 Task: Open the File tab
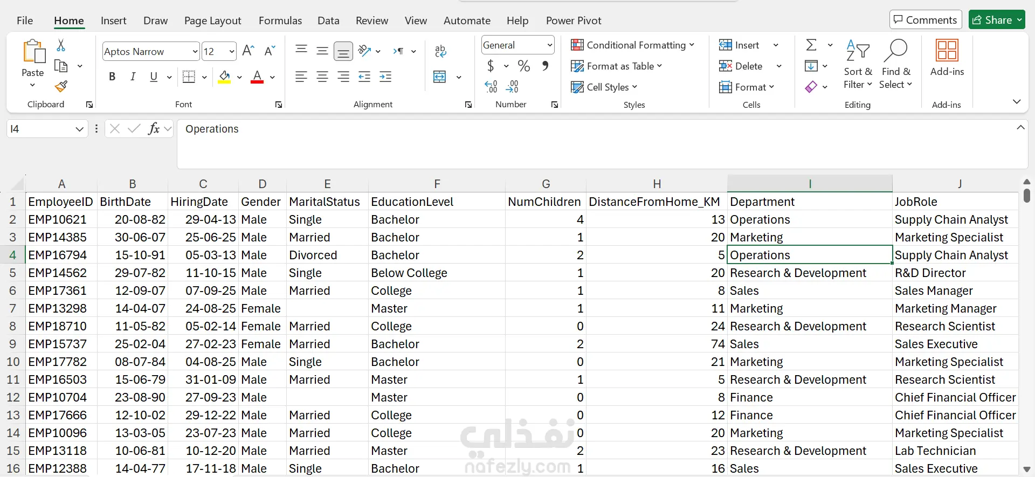point(25,20)
